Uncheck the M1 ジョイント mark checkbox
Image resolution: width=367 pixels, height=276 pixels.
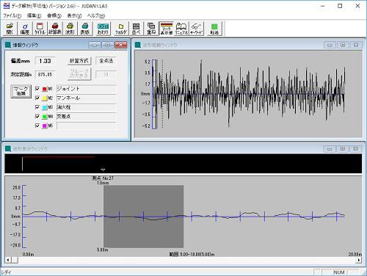click(x=37, y=89)
